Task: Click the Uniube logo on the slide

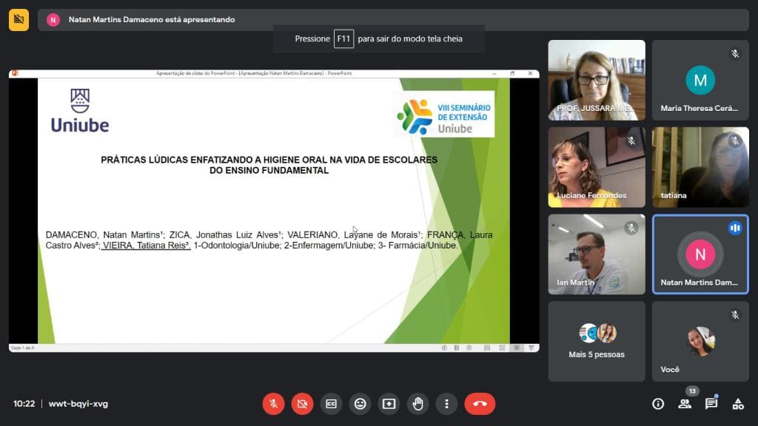Action: tap(80, 111)
